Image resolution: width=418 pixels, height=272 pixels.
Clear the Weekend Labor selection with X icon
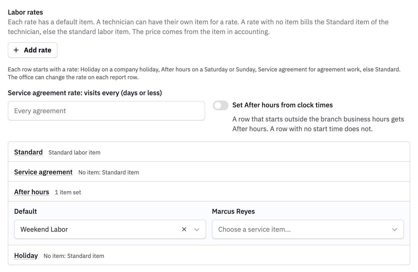coord(184,229)
